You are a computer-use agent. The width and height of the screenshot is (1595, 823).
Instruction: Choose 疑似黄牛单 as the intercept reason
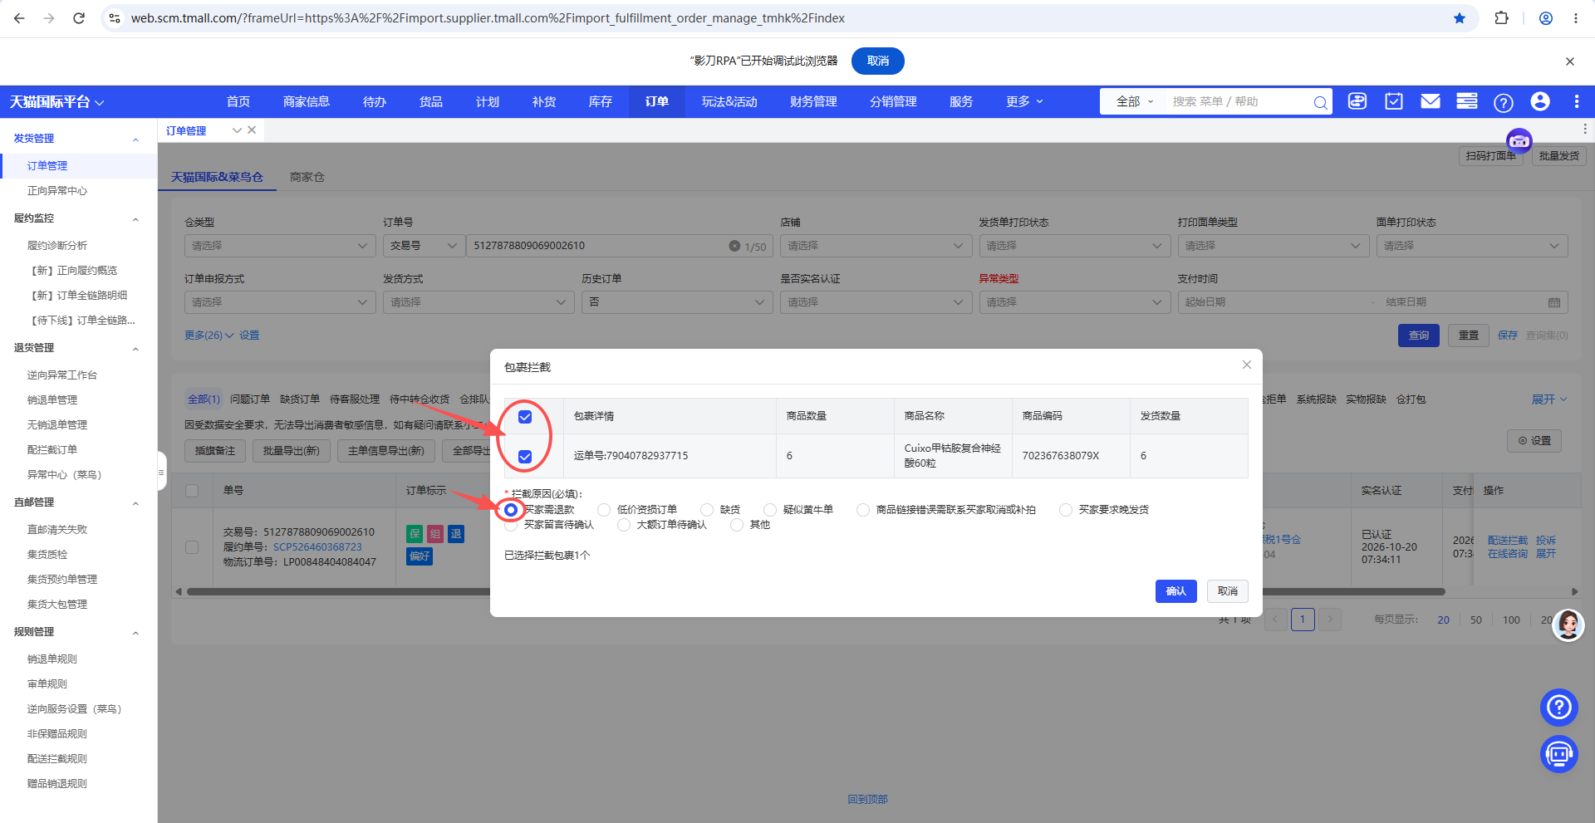[x=770, y=510]
